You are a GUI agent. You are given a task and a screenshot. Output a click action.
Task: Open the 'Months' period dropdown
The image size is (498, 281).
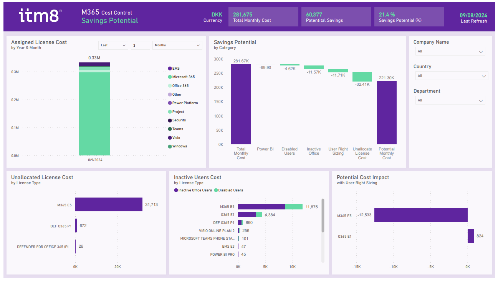[177, 45]
